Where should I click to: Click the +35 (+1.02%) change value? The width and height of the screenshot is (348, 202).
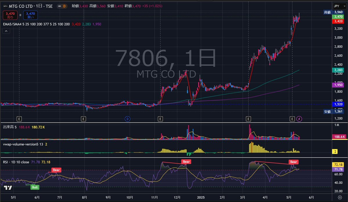coord(152,6)
